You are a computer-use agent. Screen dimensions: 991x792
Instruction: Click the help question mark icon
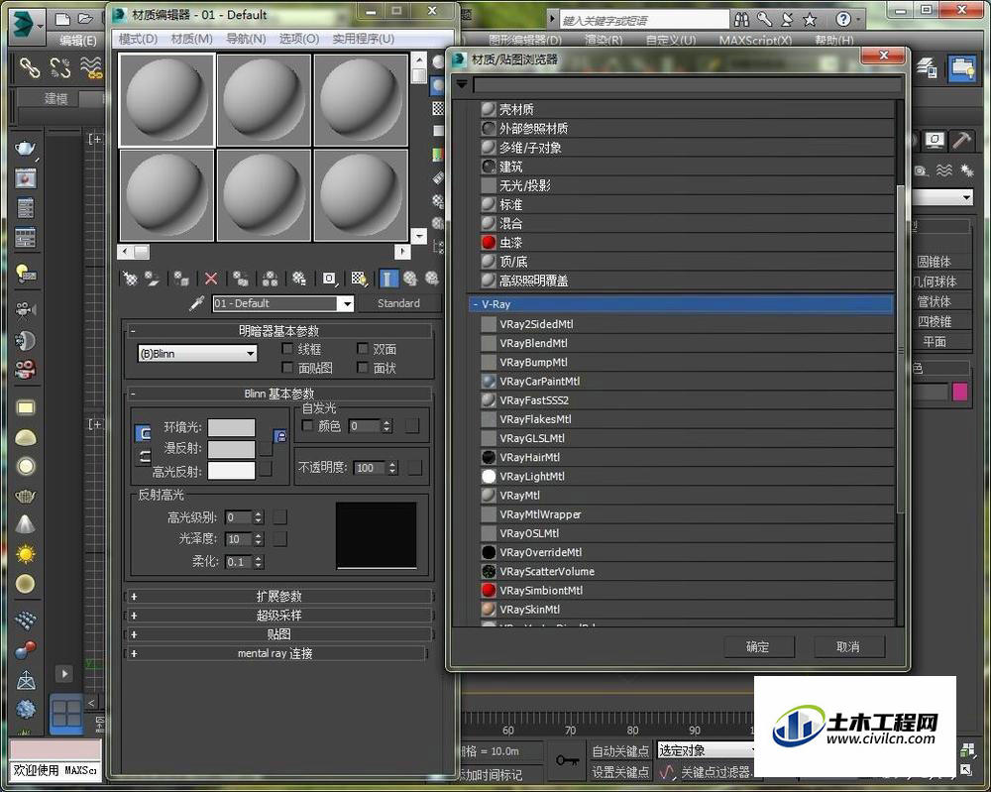pyautogui.click(x=843, y=20)
